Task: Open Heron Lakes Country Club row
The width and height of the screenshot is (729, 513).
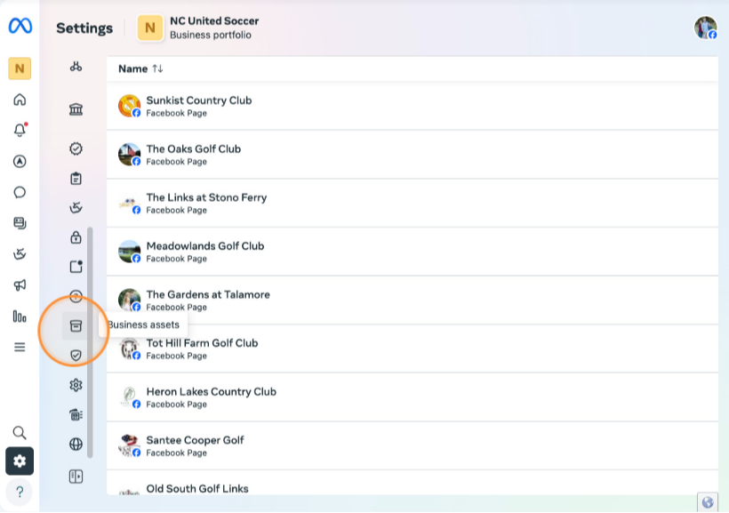Action: click(211, 392)
